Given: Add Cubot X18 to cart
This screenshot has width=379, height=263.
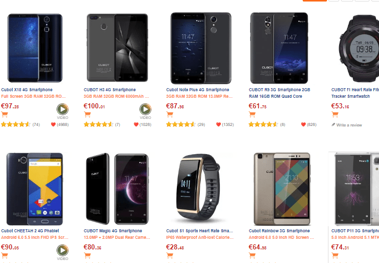Looking at the screenshot, I should 5,114.
